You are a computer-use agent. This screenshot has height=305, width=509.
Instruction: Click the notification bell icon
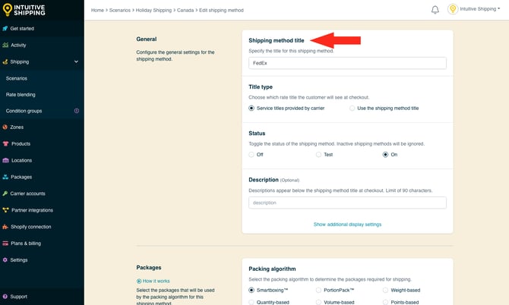(435, 10)
